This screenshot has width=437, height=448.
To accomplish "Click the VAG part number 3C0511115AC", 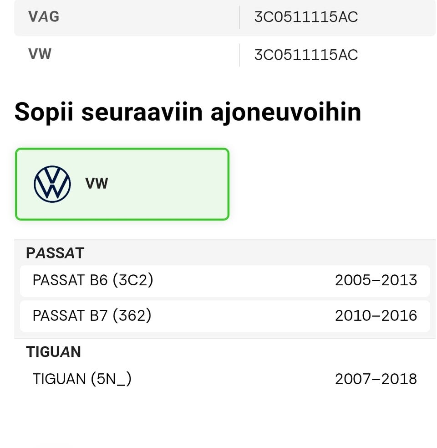I will tap(306, 17).
